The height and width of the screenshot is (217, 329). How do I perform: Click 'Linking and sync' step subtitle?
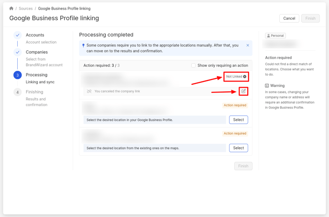pos(40,82)
